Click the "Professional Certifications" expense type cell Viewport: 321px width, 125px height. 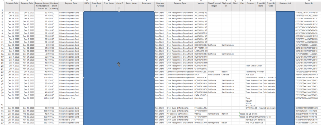pos(180,114)
